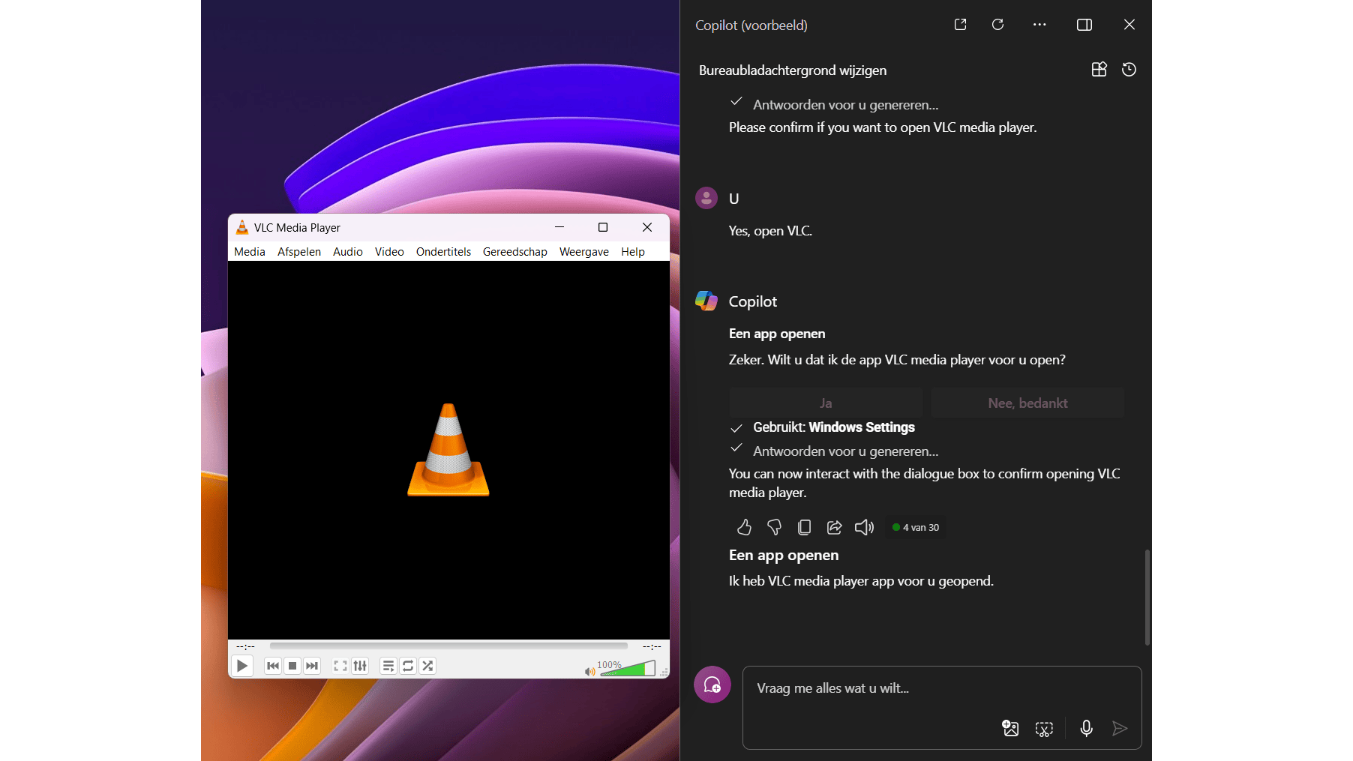This screenshot has width=1353, height=761.
Task: Click the large cone in VLC video area
Action: tap(448, 450)
